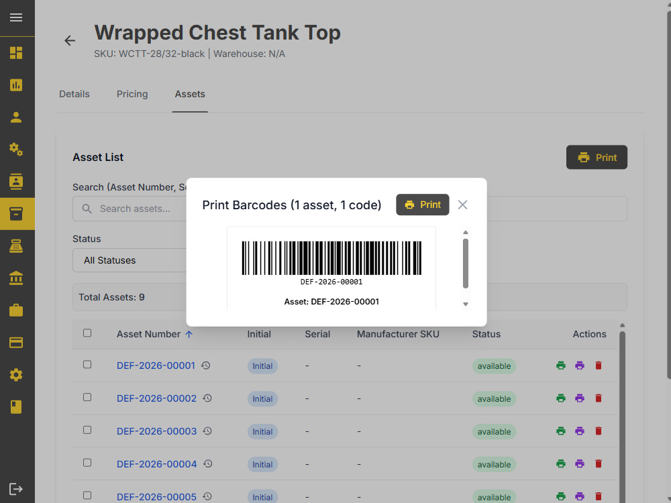Viewport: 671px width, 503px height.
Task: Click the barcode dialog scrollbar thumb
Action: click(x=466, y=264)
